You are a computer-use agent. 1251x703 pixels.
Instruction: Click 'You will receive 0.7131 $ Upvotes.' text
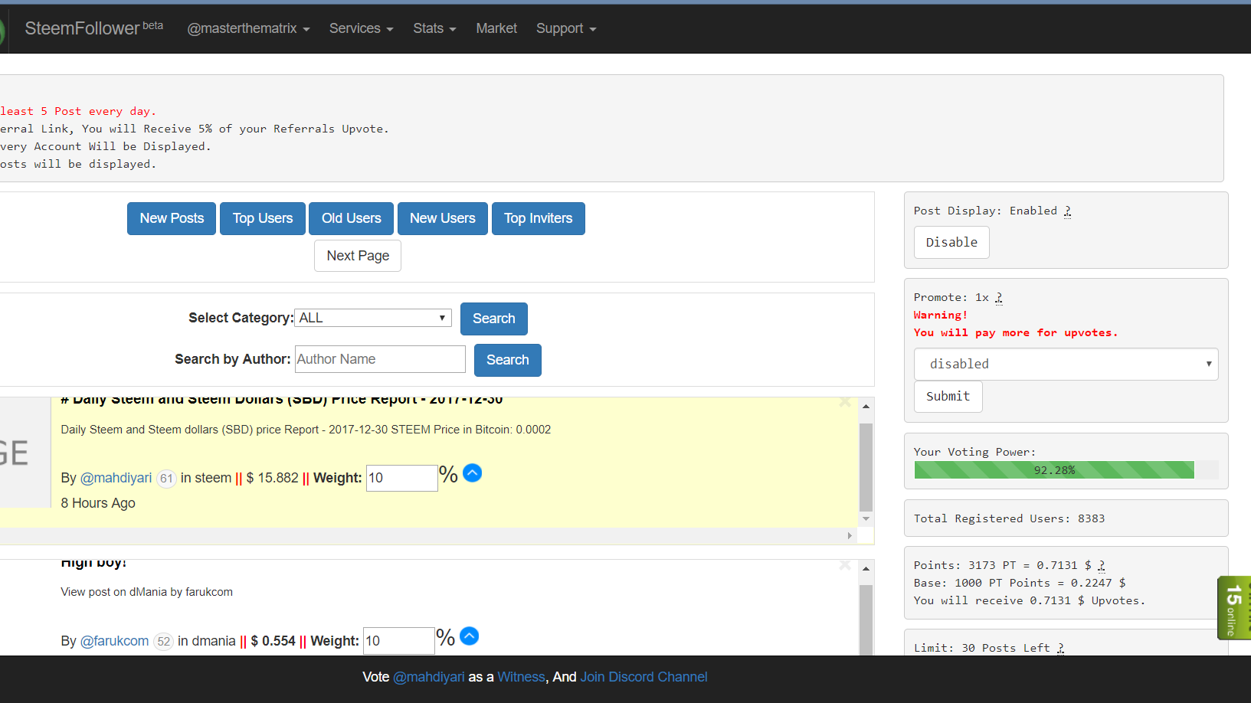1029,600
